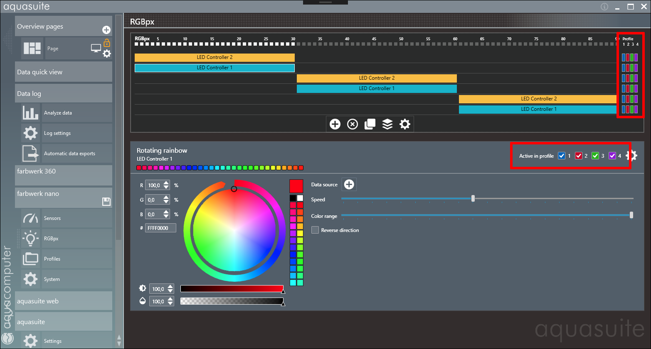Click the add effect plus icon
Viewport: 651px width, 349px height.
pyautogui.click(x=335, y=124)
